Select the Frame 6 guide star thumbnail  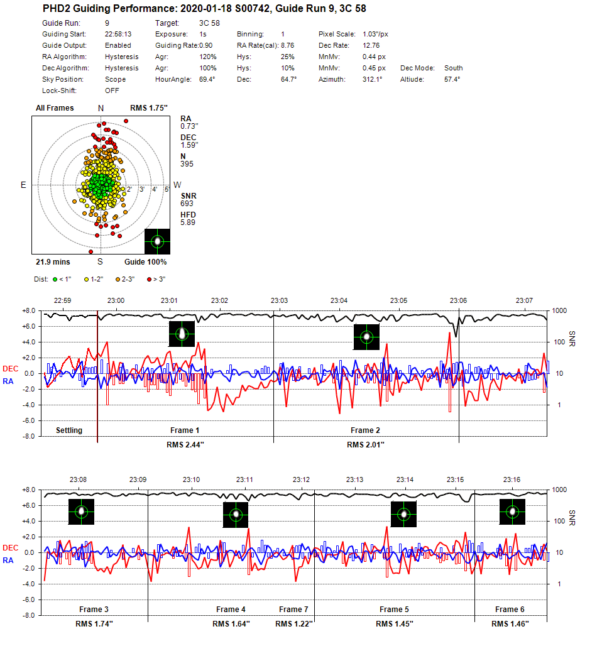tap(513, 512)
